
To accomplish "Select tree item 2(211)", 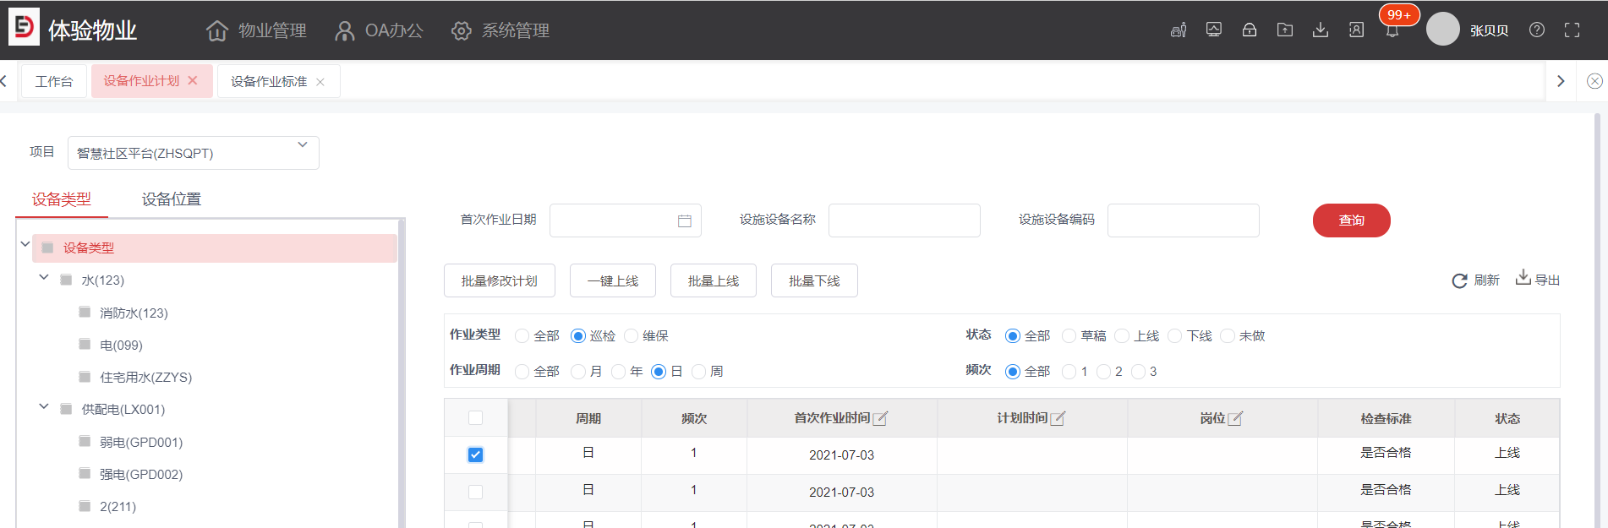I will [118, 507].
